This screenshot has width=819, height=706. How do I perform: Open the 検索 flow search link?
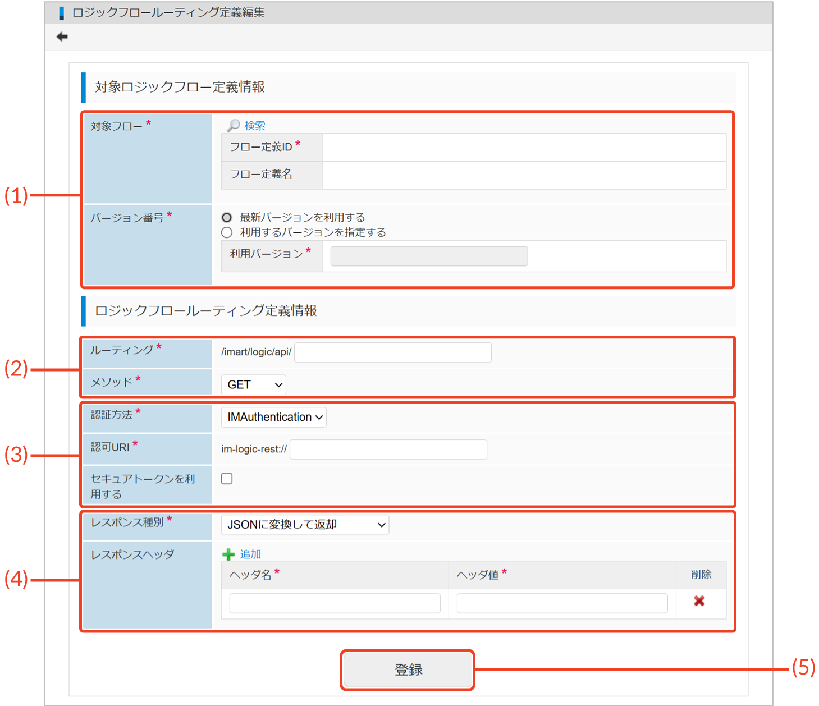(254, 126)
